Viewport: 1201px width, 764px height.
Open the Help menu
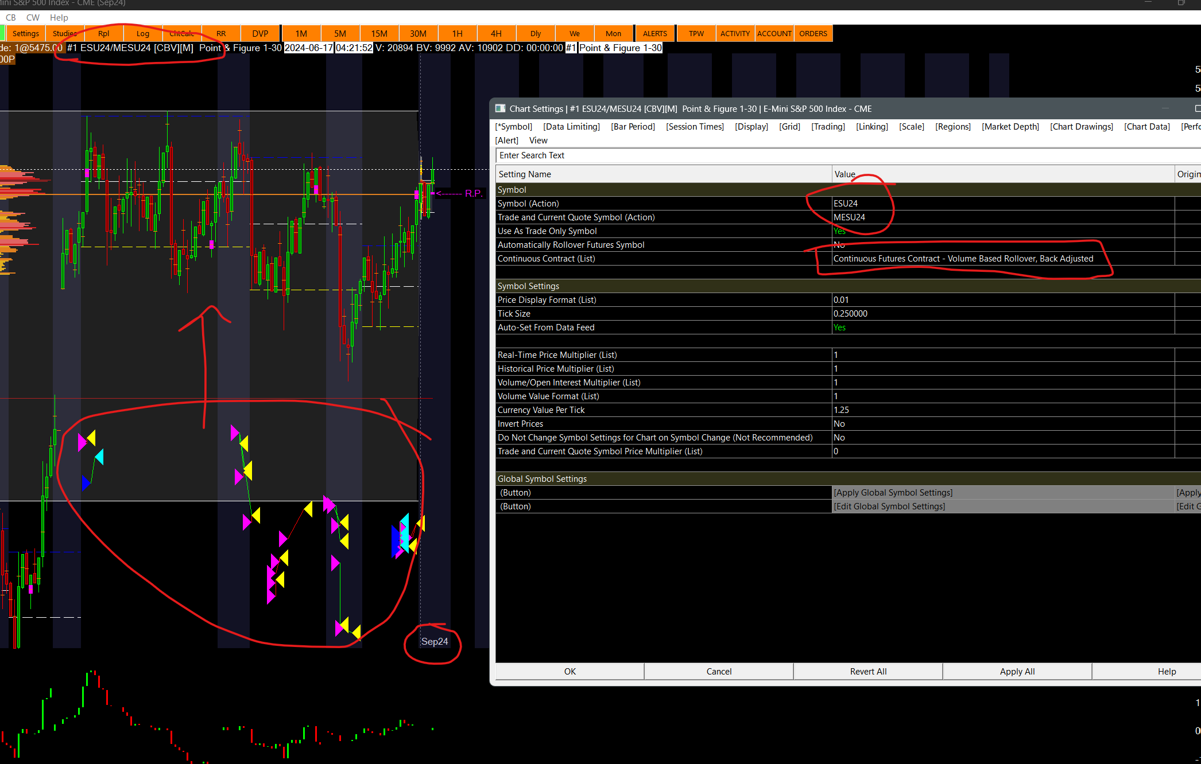[x=59, y=18]
